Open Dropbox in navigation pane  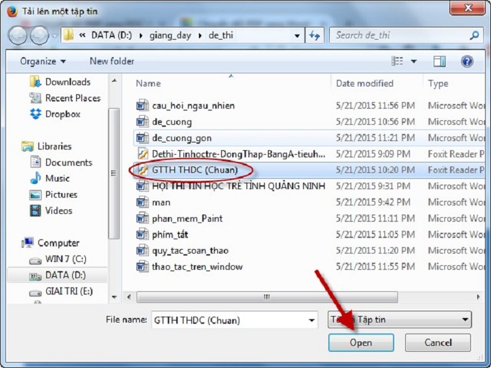click(55, 114)
